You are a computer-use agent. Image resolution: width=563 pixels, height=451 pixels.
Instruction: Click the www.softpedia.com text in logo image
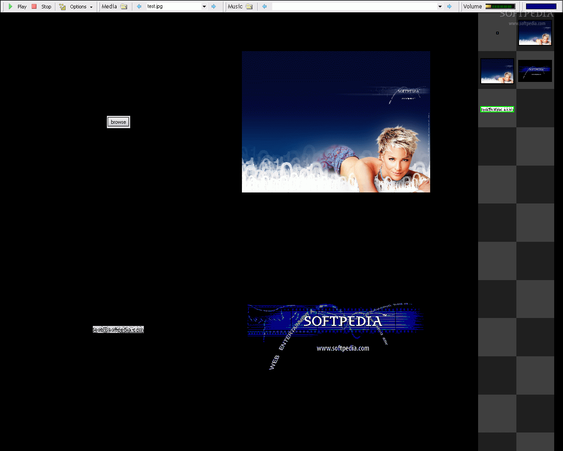343,348
